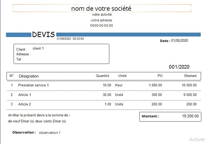Image resolution: width=206 pixels, height=144 pixels.
Task: Click the PU column header
Action: tap(160, 76)
